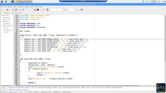The width and height of the screenshot is (166, 93).
Task: Select the Setup function in Symbols
Action: pos(8,18)
